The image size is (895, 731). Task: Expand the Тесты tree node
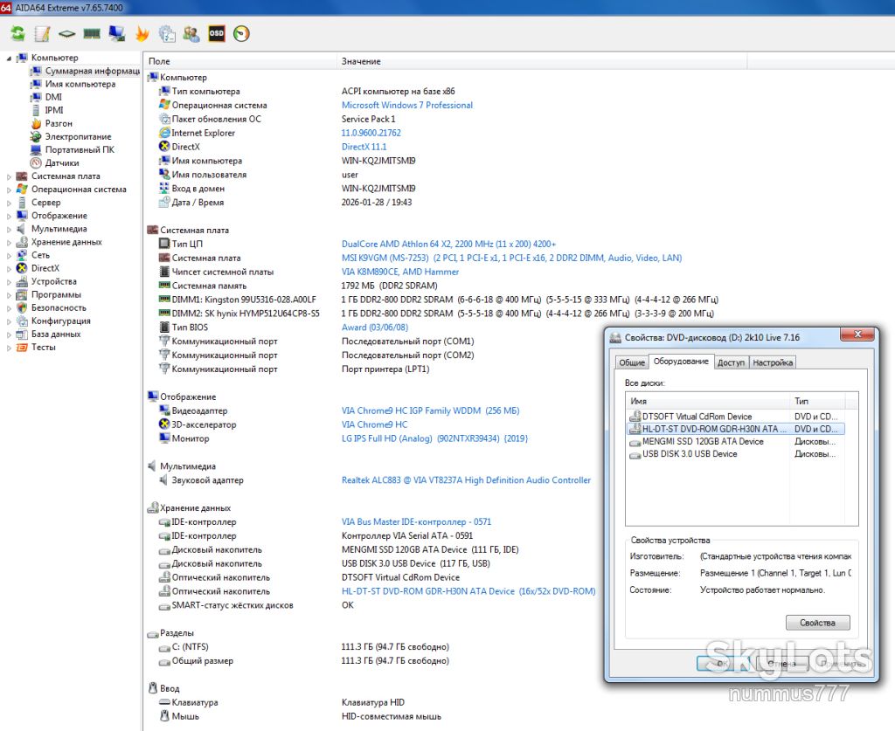pos(9,348)
